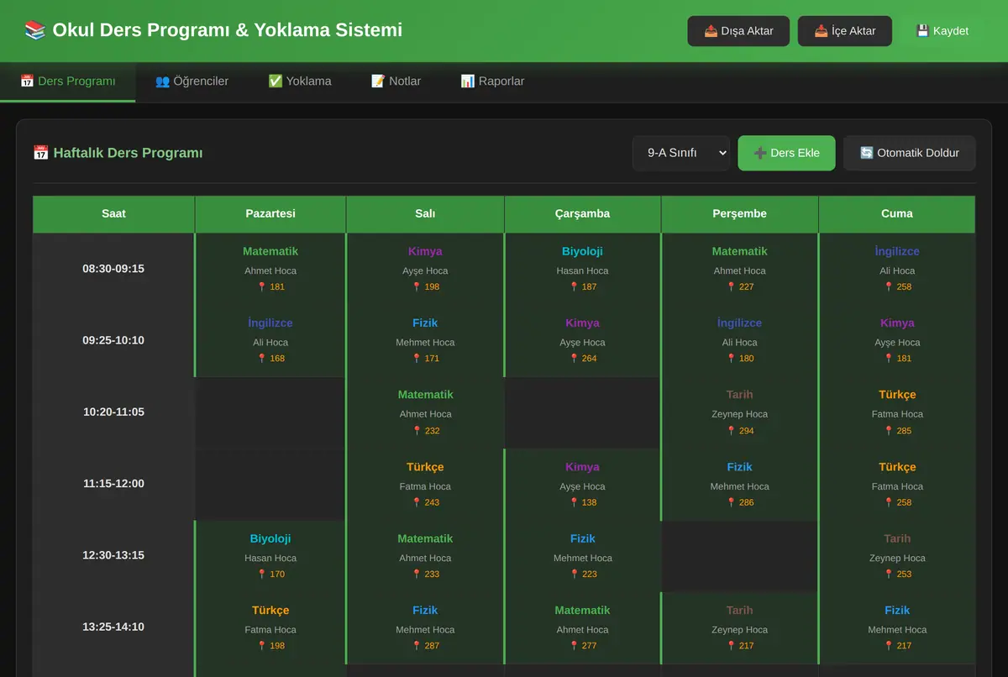Save with the Kaydet button
The image size is (1008, 677).
942,31
